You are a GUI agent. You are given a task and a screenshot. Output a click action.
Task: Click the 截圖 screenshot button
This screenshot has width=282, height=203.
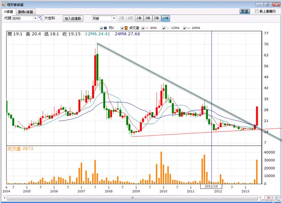[x=245, y=11]
